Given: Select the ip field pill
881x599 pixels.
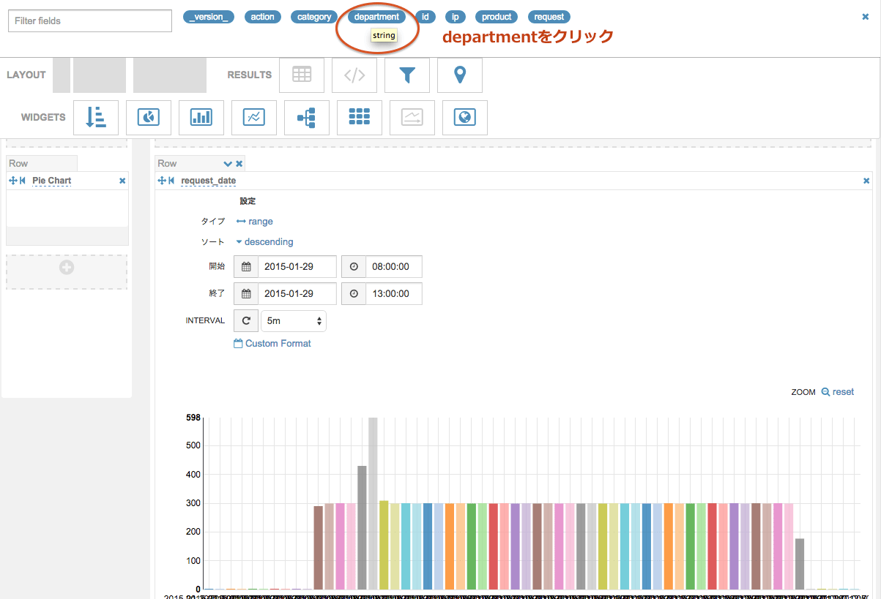Looking at the screenshot, I should 455,17.
